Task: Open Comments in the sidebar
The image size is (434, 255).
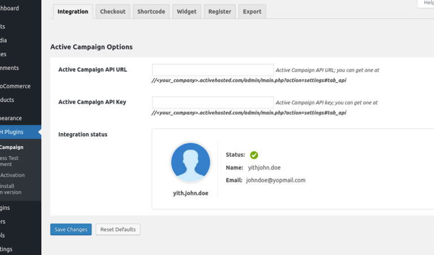Action: pyautogui.click(x=20, y=68)
